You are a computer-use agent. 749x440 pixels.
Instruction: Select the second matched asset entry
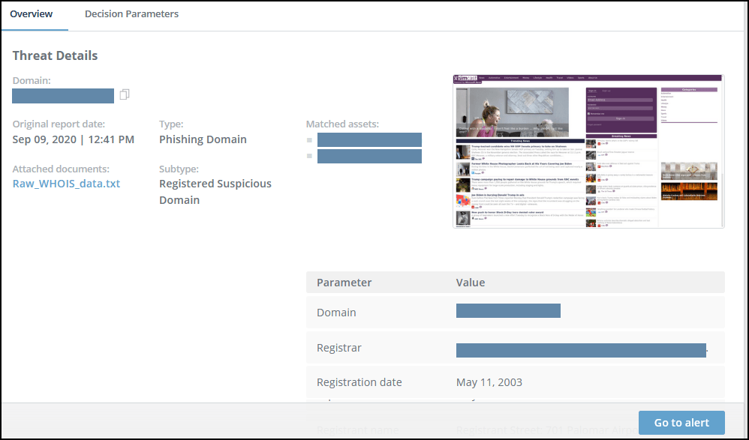(369, 157)
